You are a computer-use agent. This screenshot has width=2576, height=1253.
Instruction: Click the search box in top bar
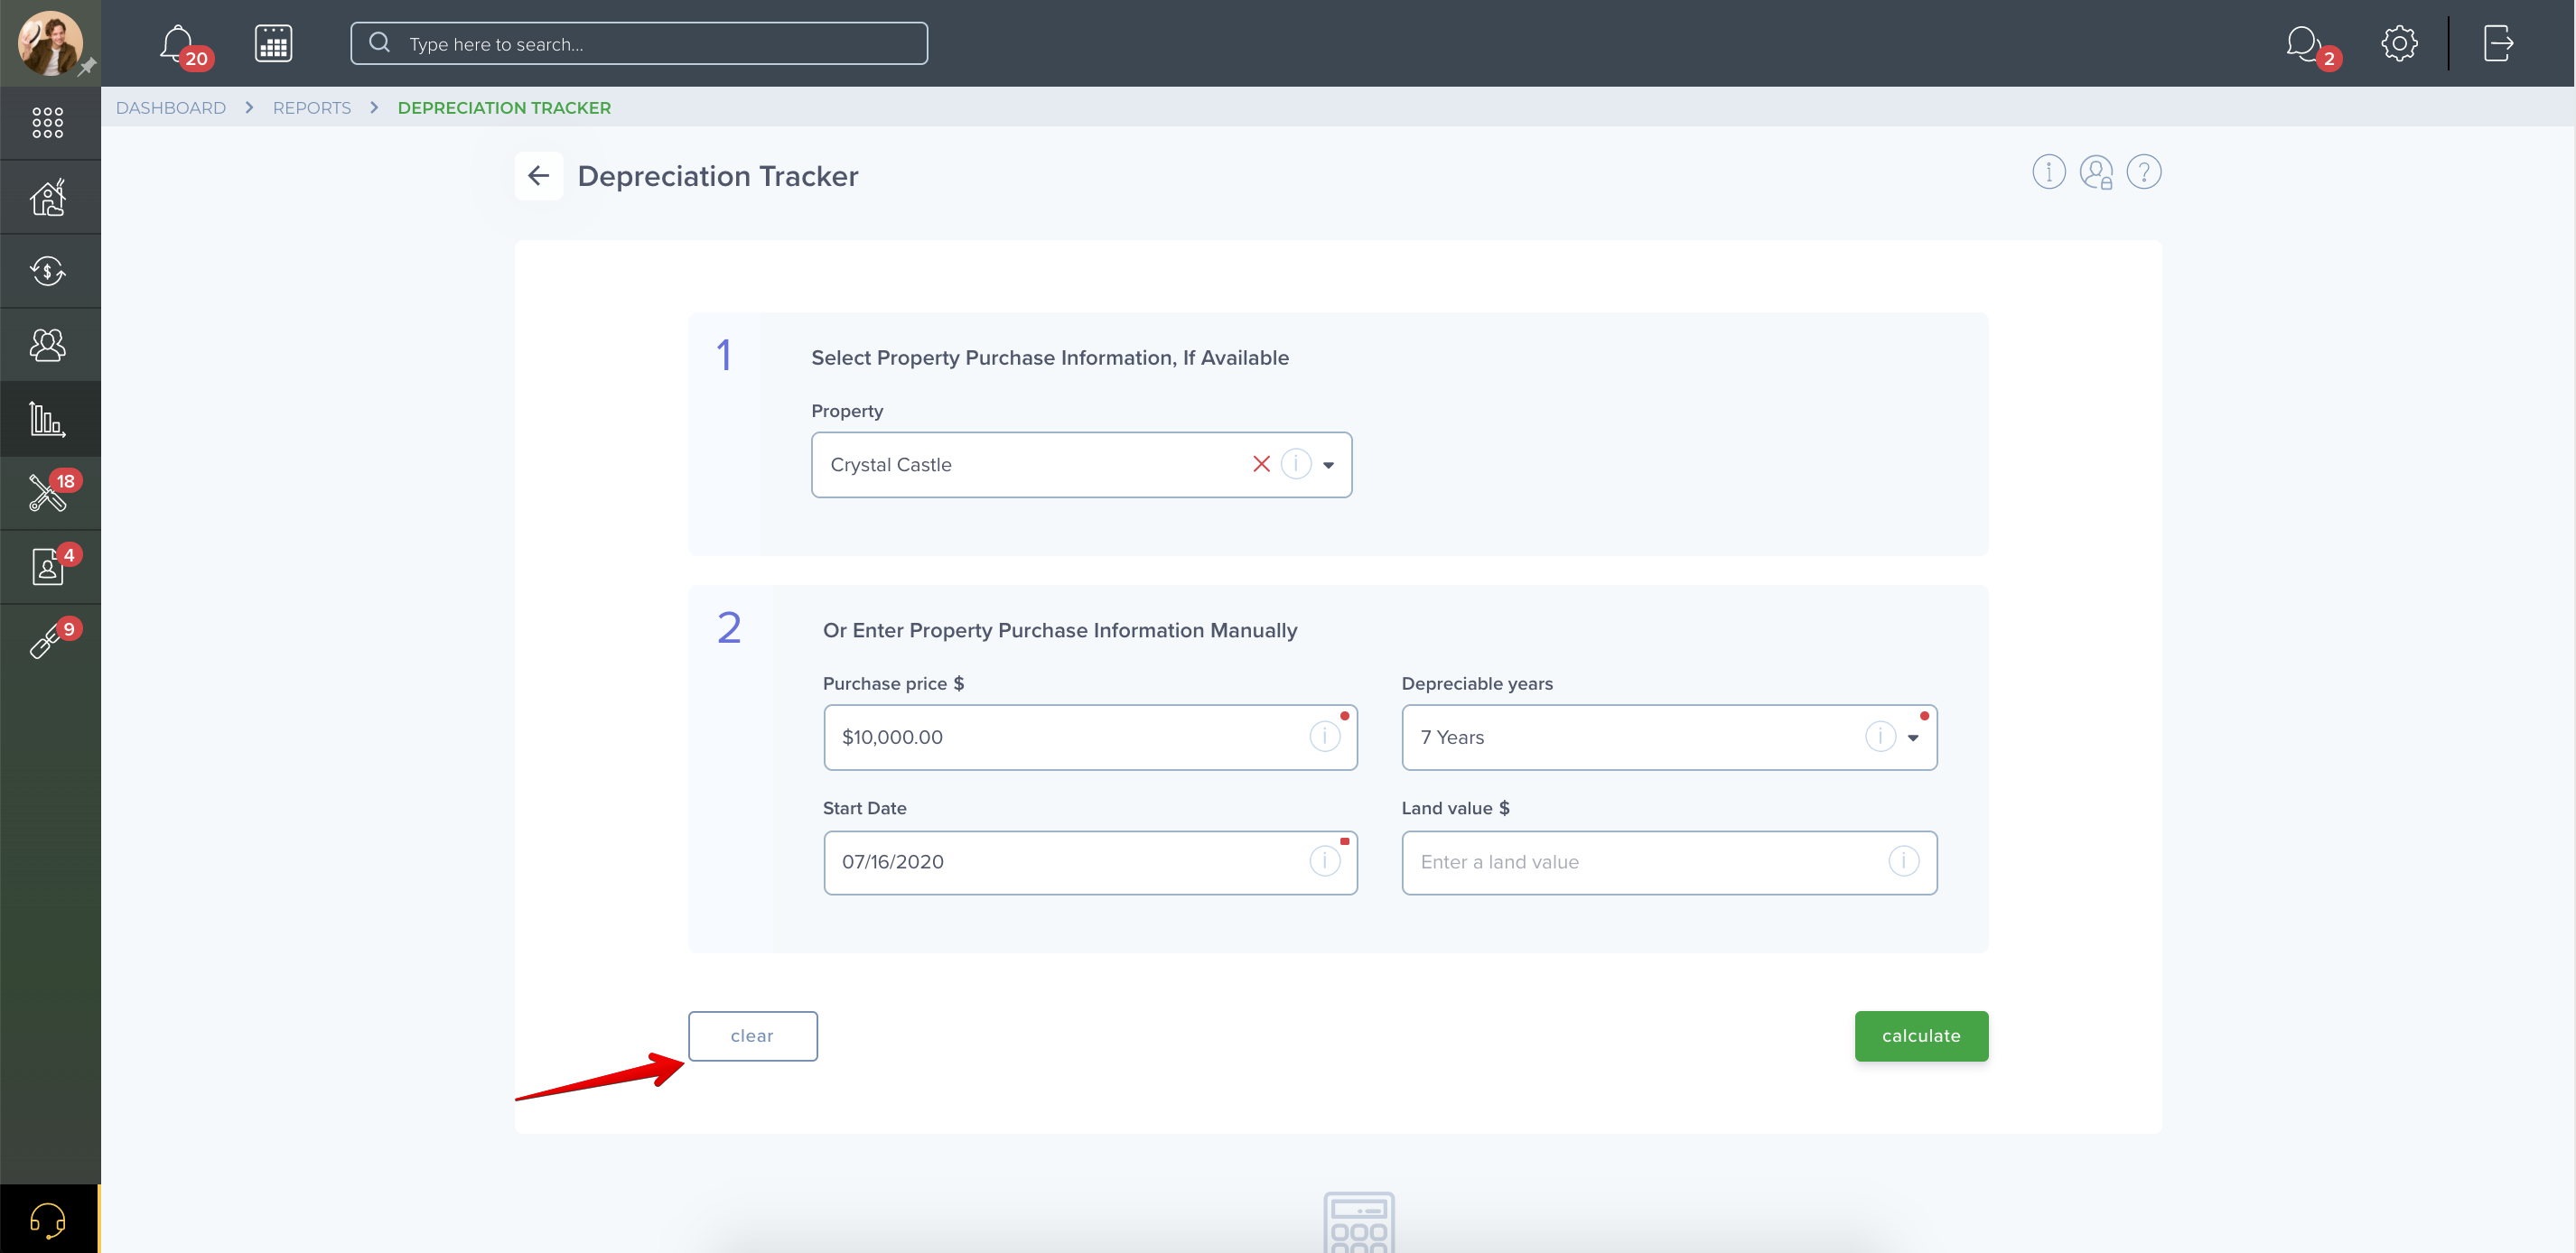[639, 43]
